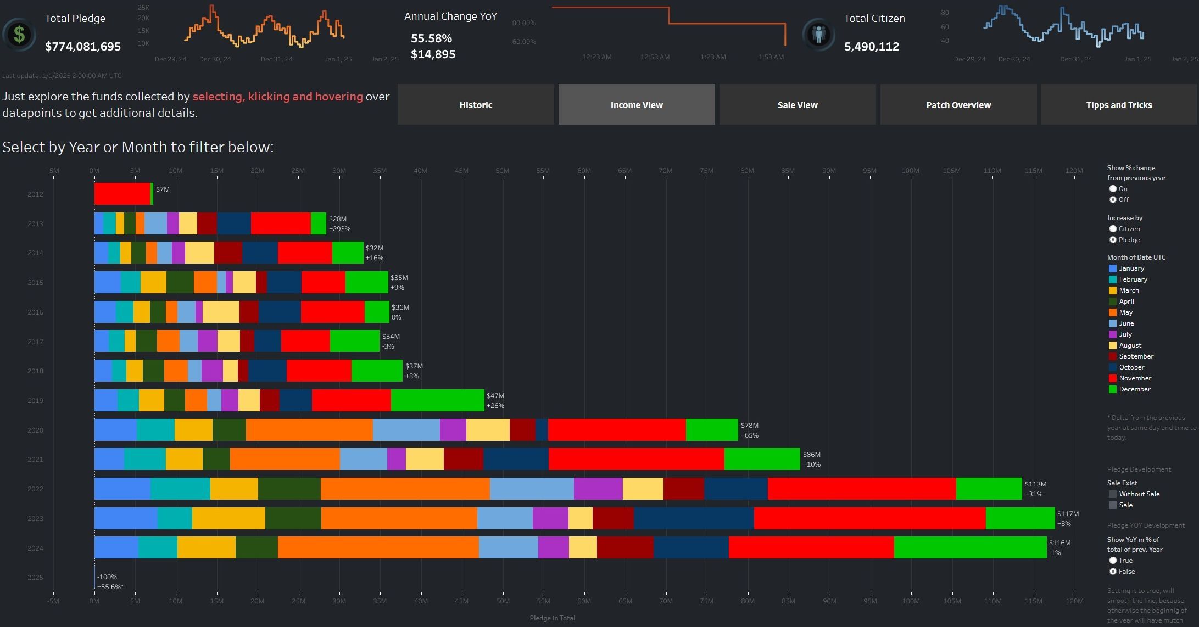Select the January legend color square

tap(1113, 268)
